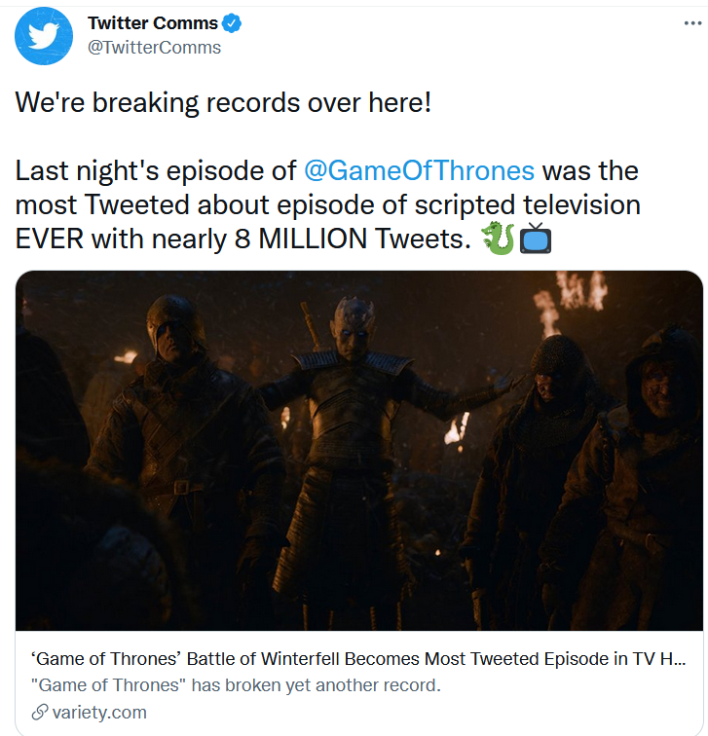Click the "We're breaking records over here!" line
Screen dimensions: 708x736
pos(222,102)
